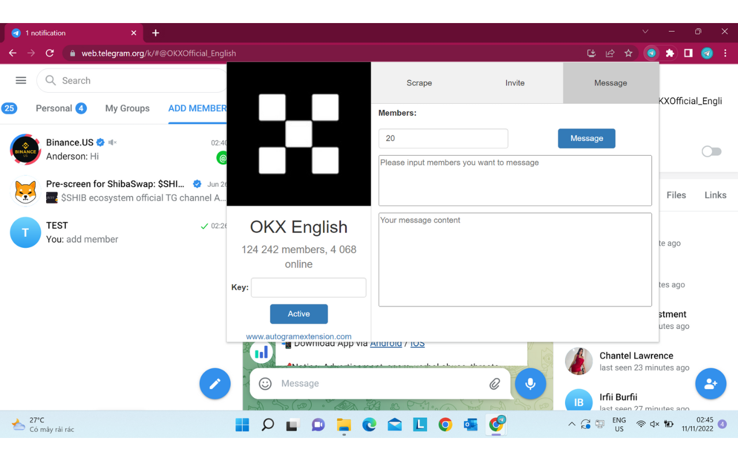Viewport: 738px width, 461px height.
Task: Open the emoji picker in message box
Action: point(265,384)
